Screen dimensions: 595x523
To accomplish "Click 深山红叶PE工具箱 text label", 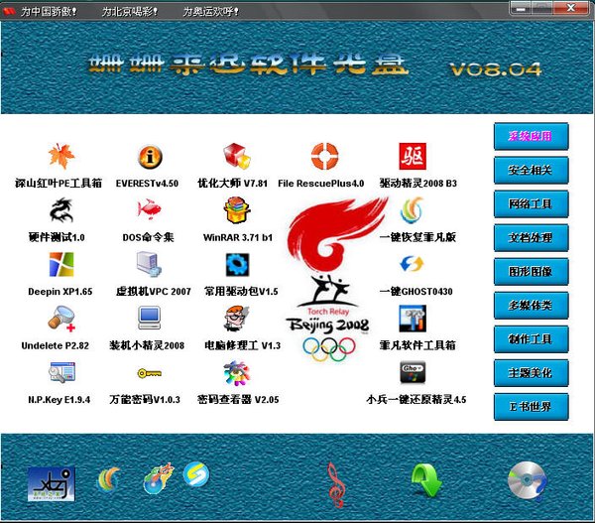I will click(x=59, y=184).
